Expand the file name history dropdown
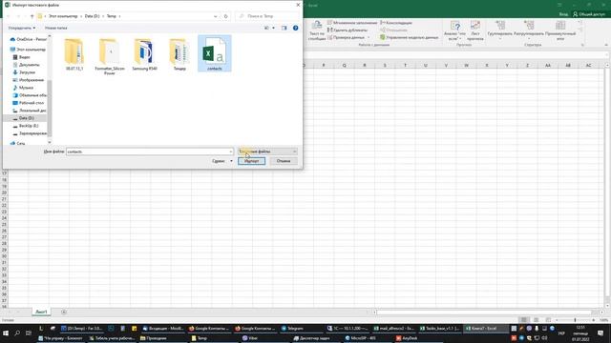The image size is (611, 343). pos(231,151)
